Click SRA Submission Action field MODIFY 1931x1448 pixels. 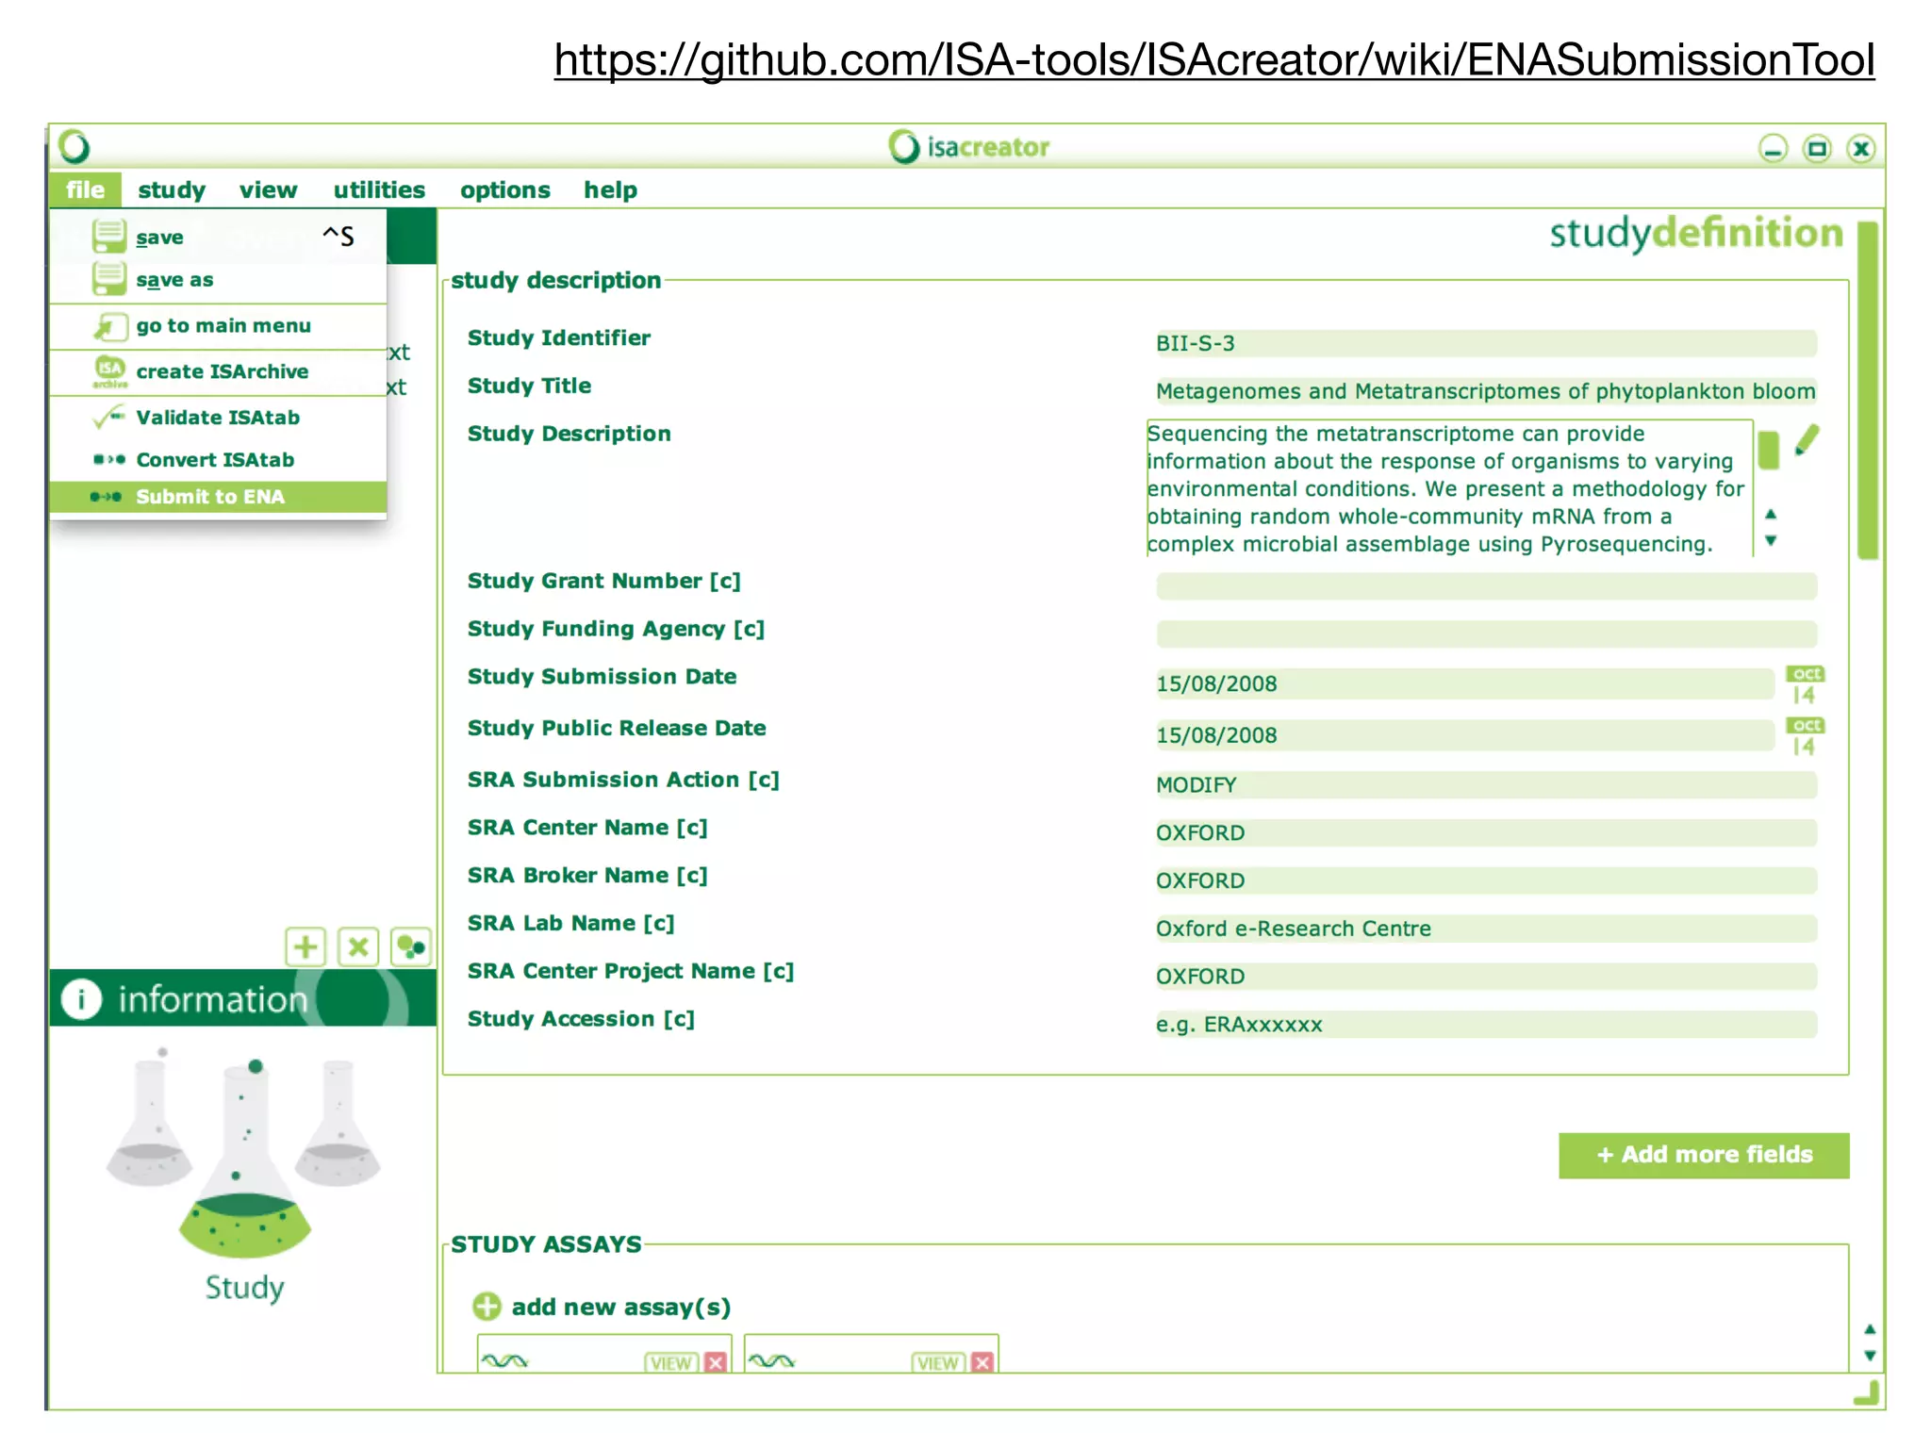click(1486, 784)
